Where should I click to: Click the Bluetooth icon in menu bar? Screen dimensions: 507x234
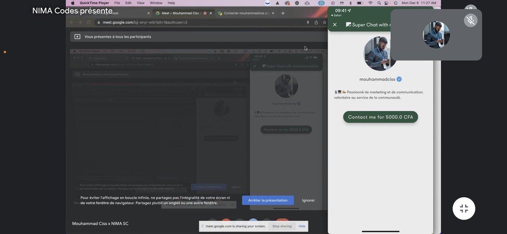351,3
